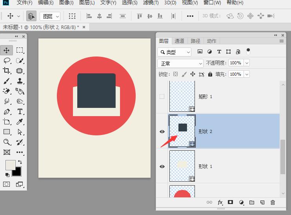
Task: Select the Horizontal Type tool
Action: tap(20, 112)
